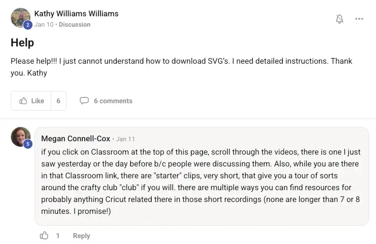Open the "Help" post title
The height and width of the screenshot is (244, 376).
tap(22, 43)
